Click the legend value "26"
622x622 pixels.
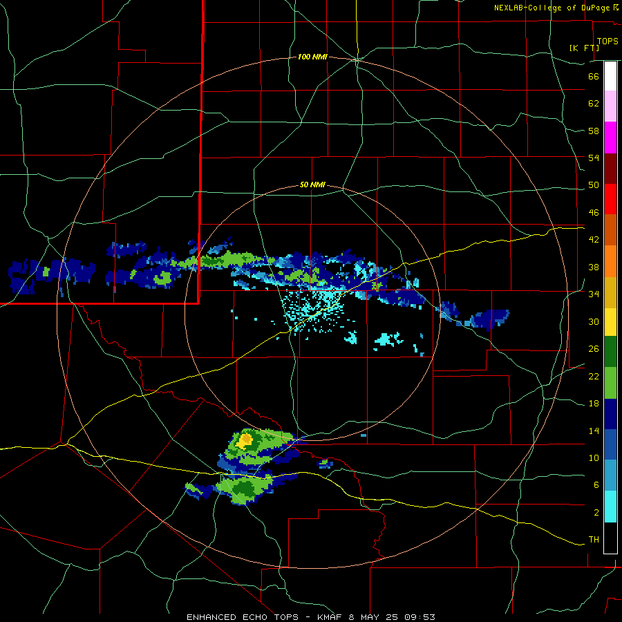[x=594, y=349]
